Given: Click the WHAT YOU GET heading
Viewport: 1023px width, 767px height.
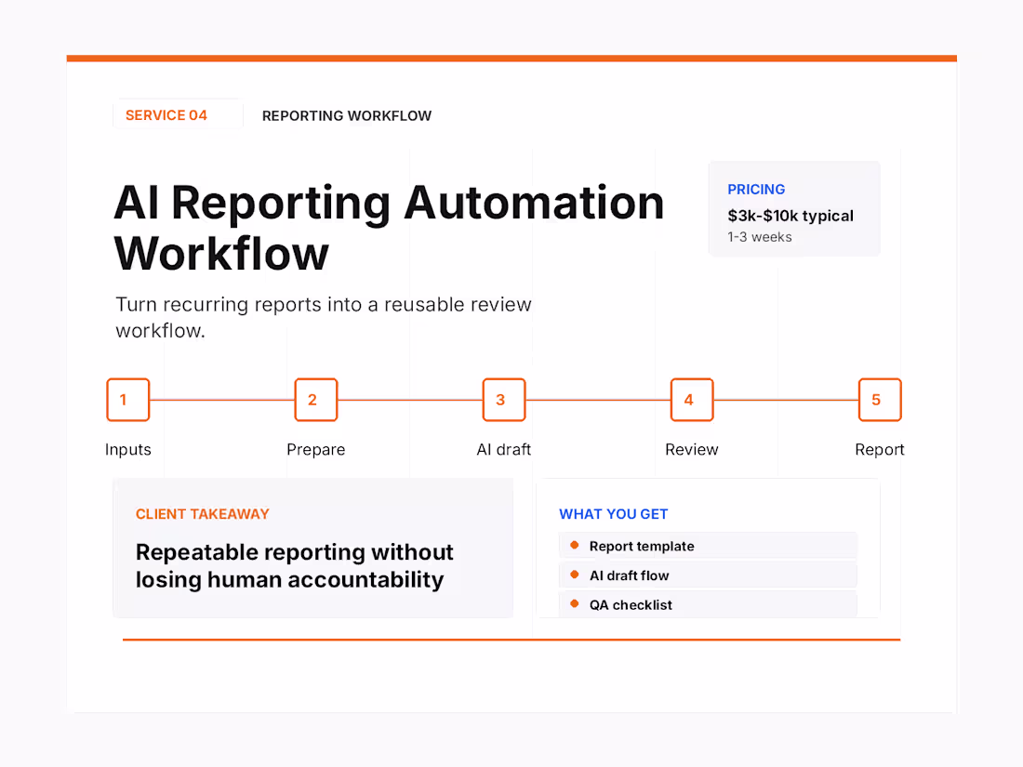Looking at the screenshot, I should tap(613, 514).
